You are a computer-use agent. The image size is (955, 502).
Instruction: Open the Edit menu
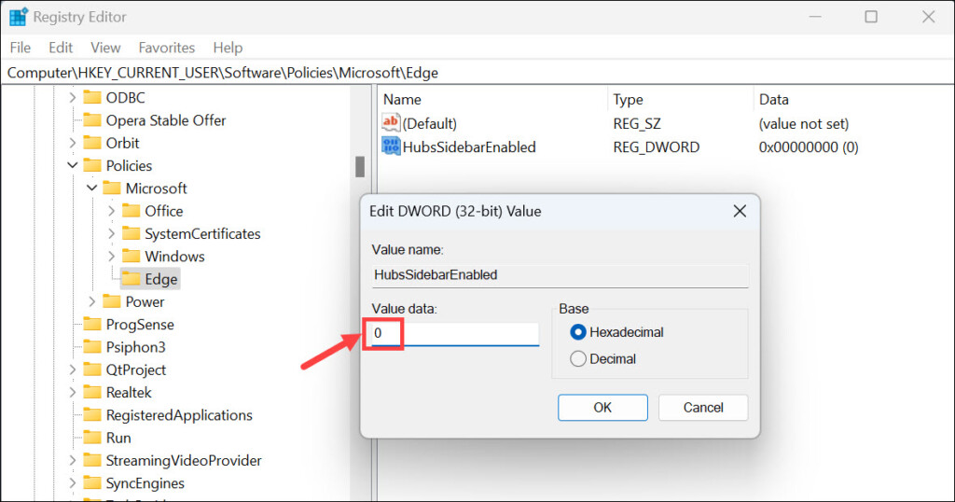coord(61,48)
